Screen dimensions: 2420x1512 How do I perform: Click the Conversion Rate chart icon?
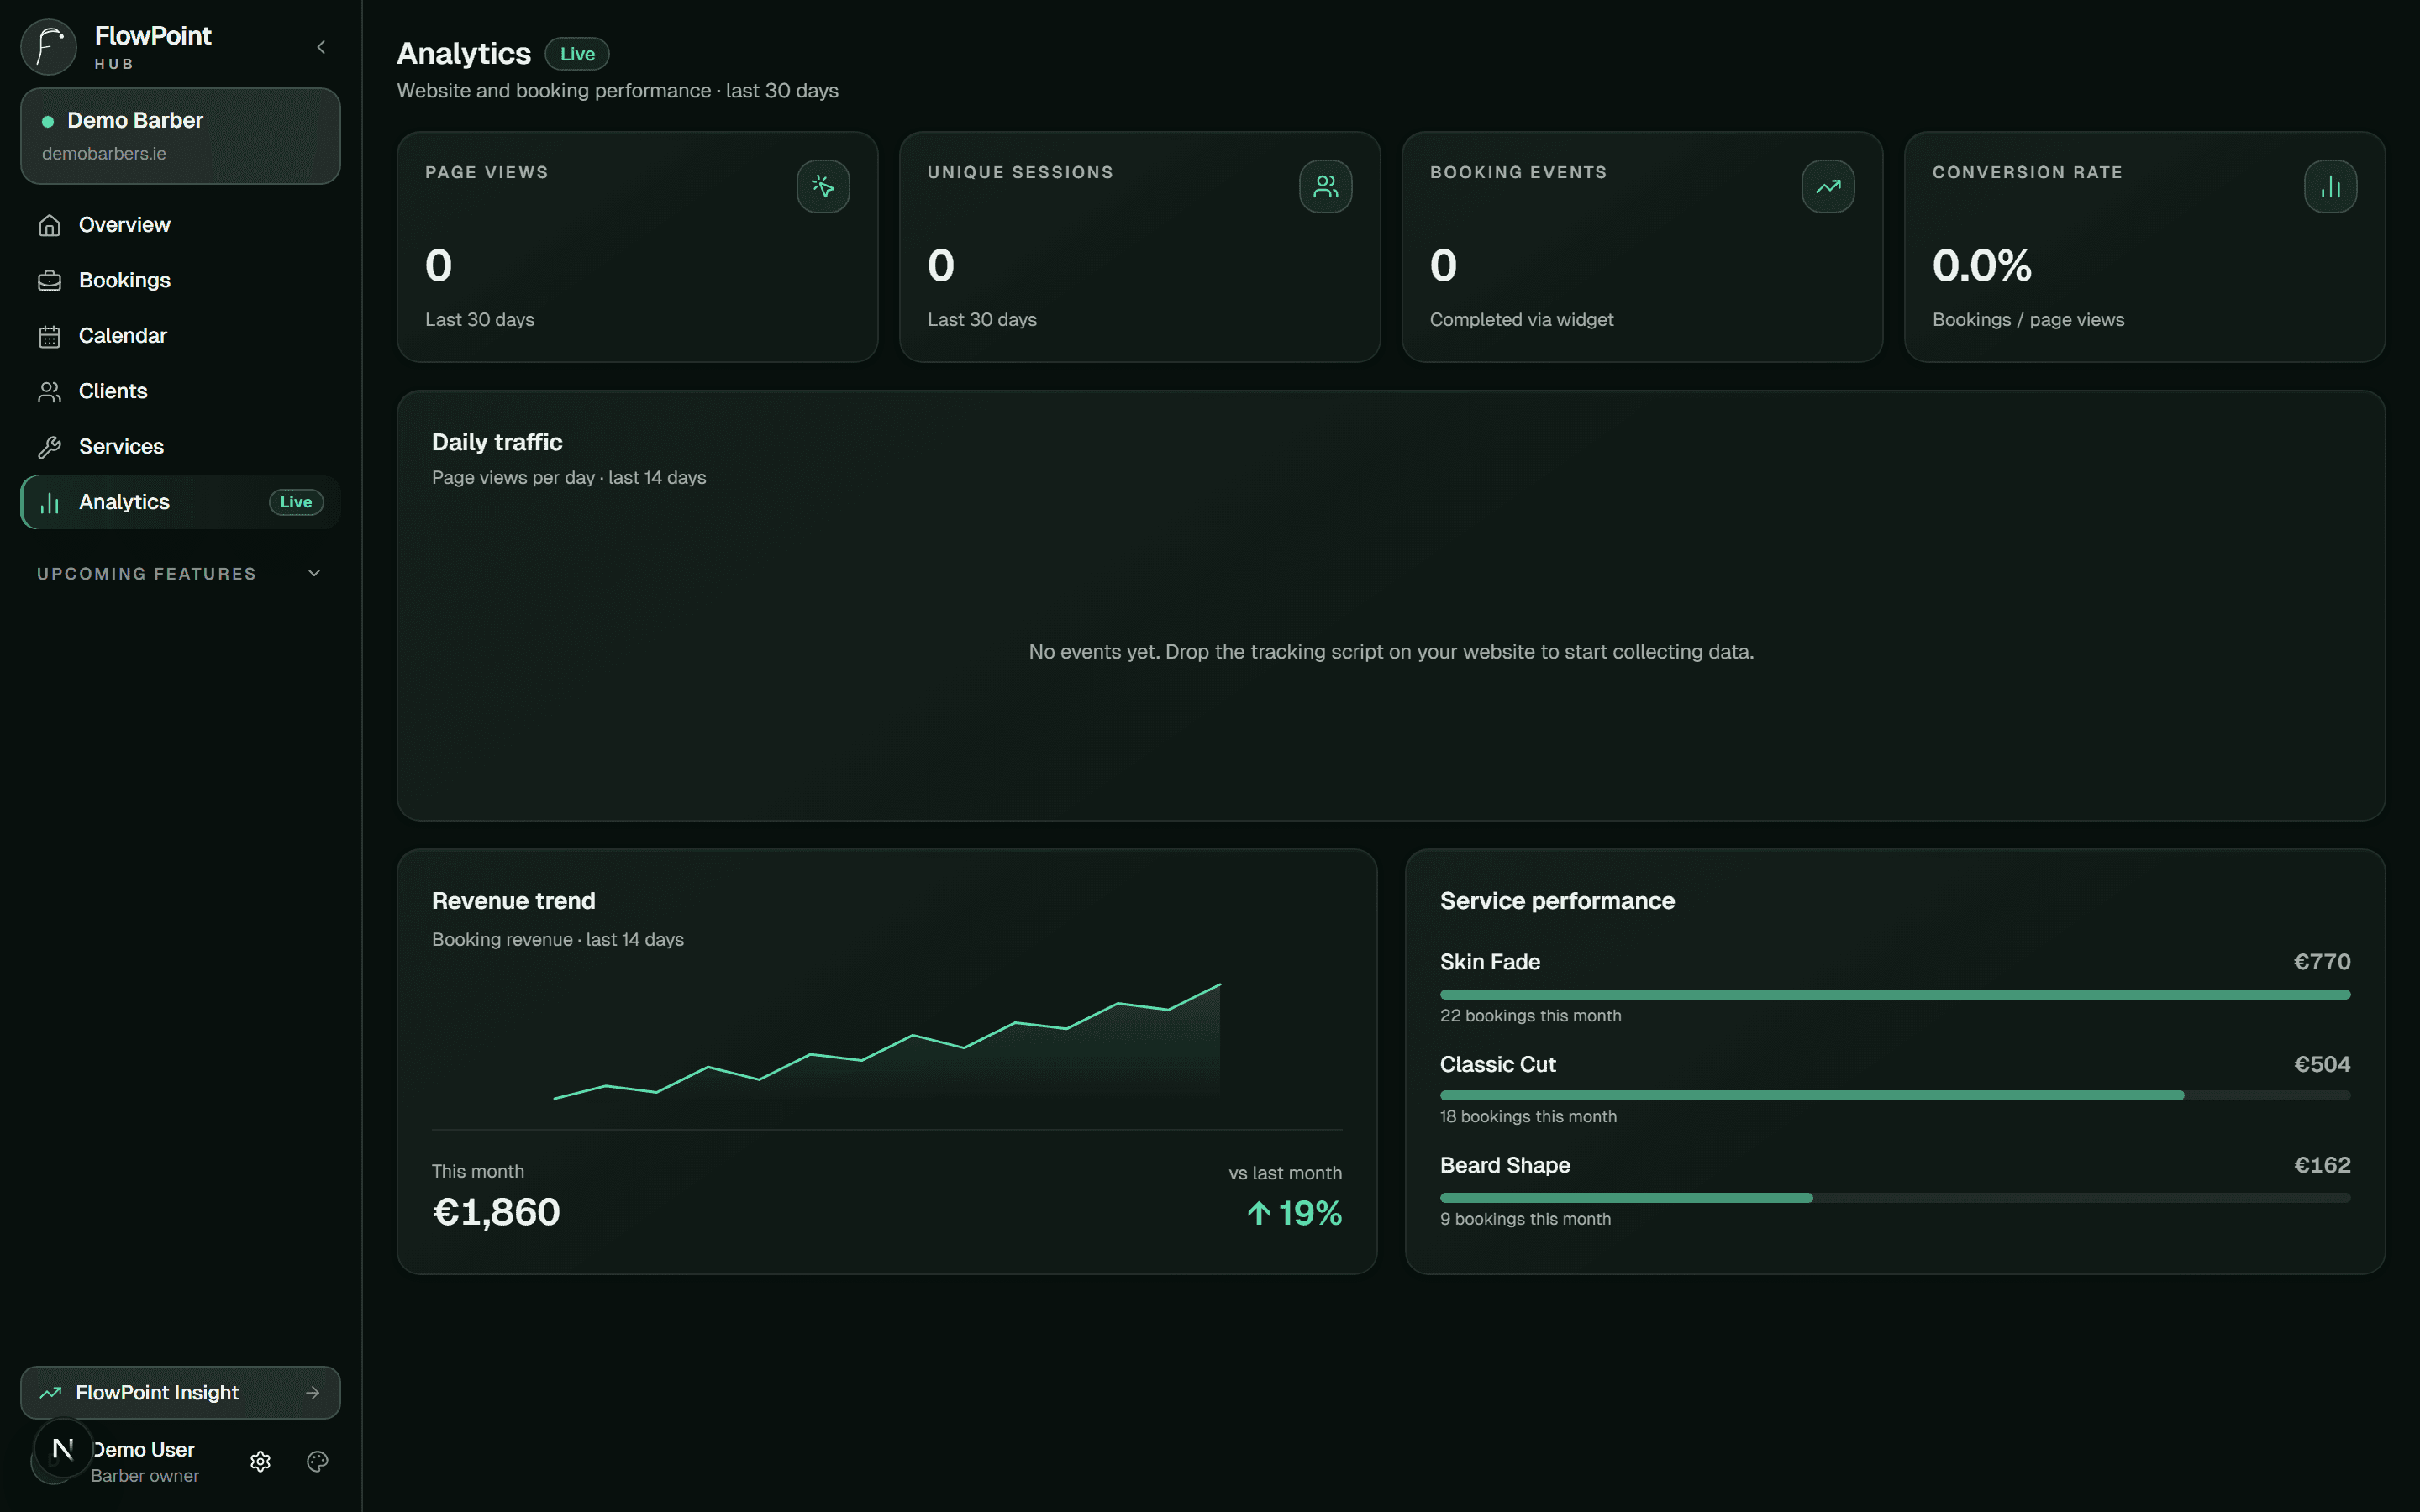pos(2330,186)
